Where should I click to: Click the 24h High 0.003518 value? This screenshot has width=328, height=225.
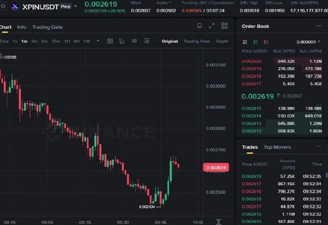249,11
